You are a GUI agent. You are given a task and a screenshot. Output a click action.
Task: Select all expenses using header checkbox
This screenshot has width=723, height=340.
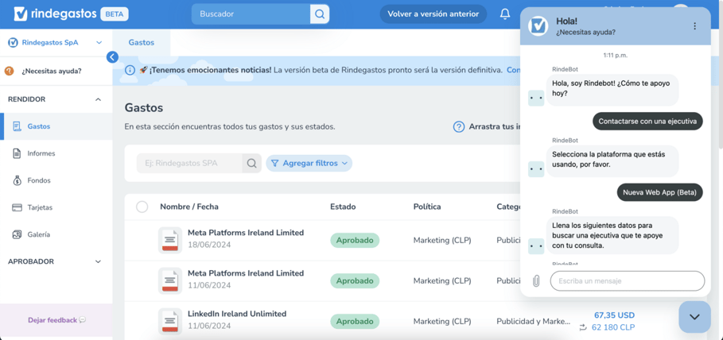[142, 207]
